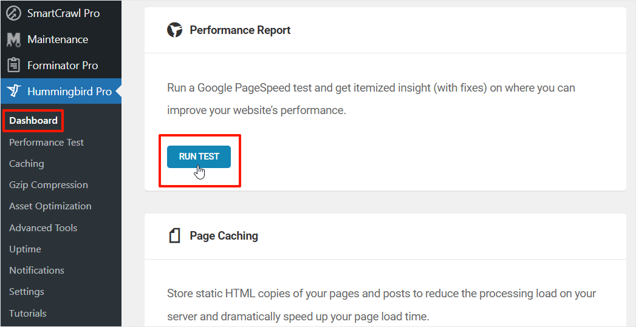Select Gzip Compression in sidebar
The image size is (636, 327).
[x=48, y=185]
